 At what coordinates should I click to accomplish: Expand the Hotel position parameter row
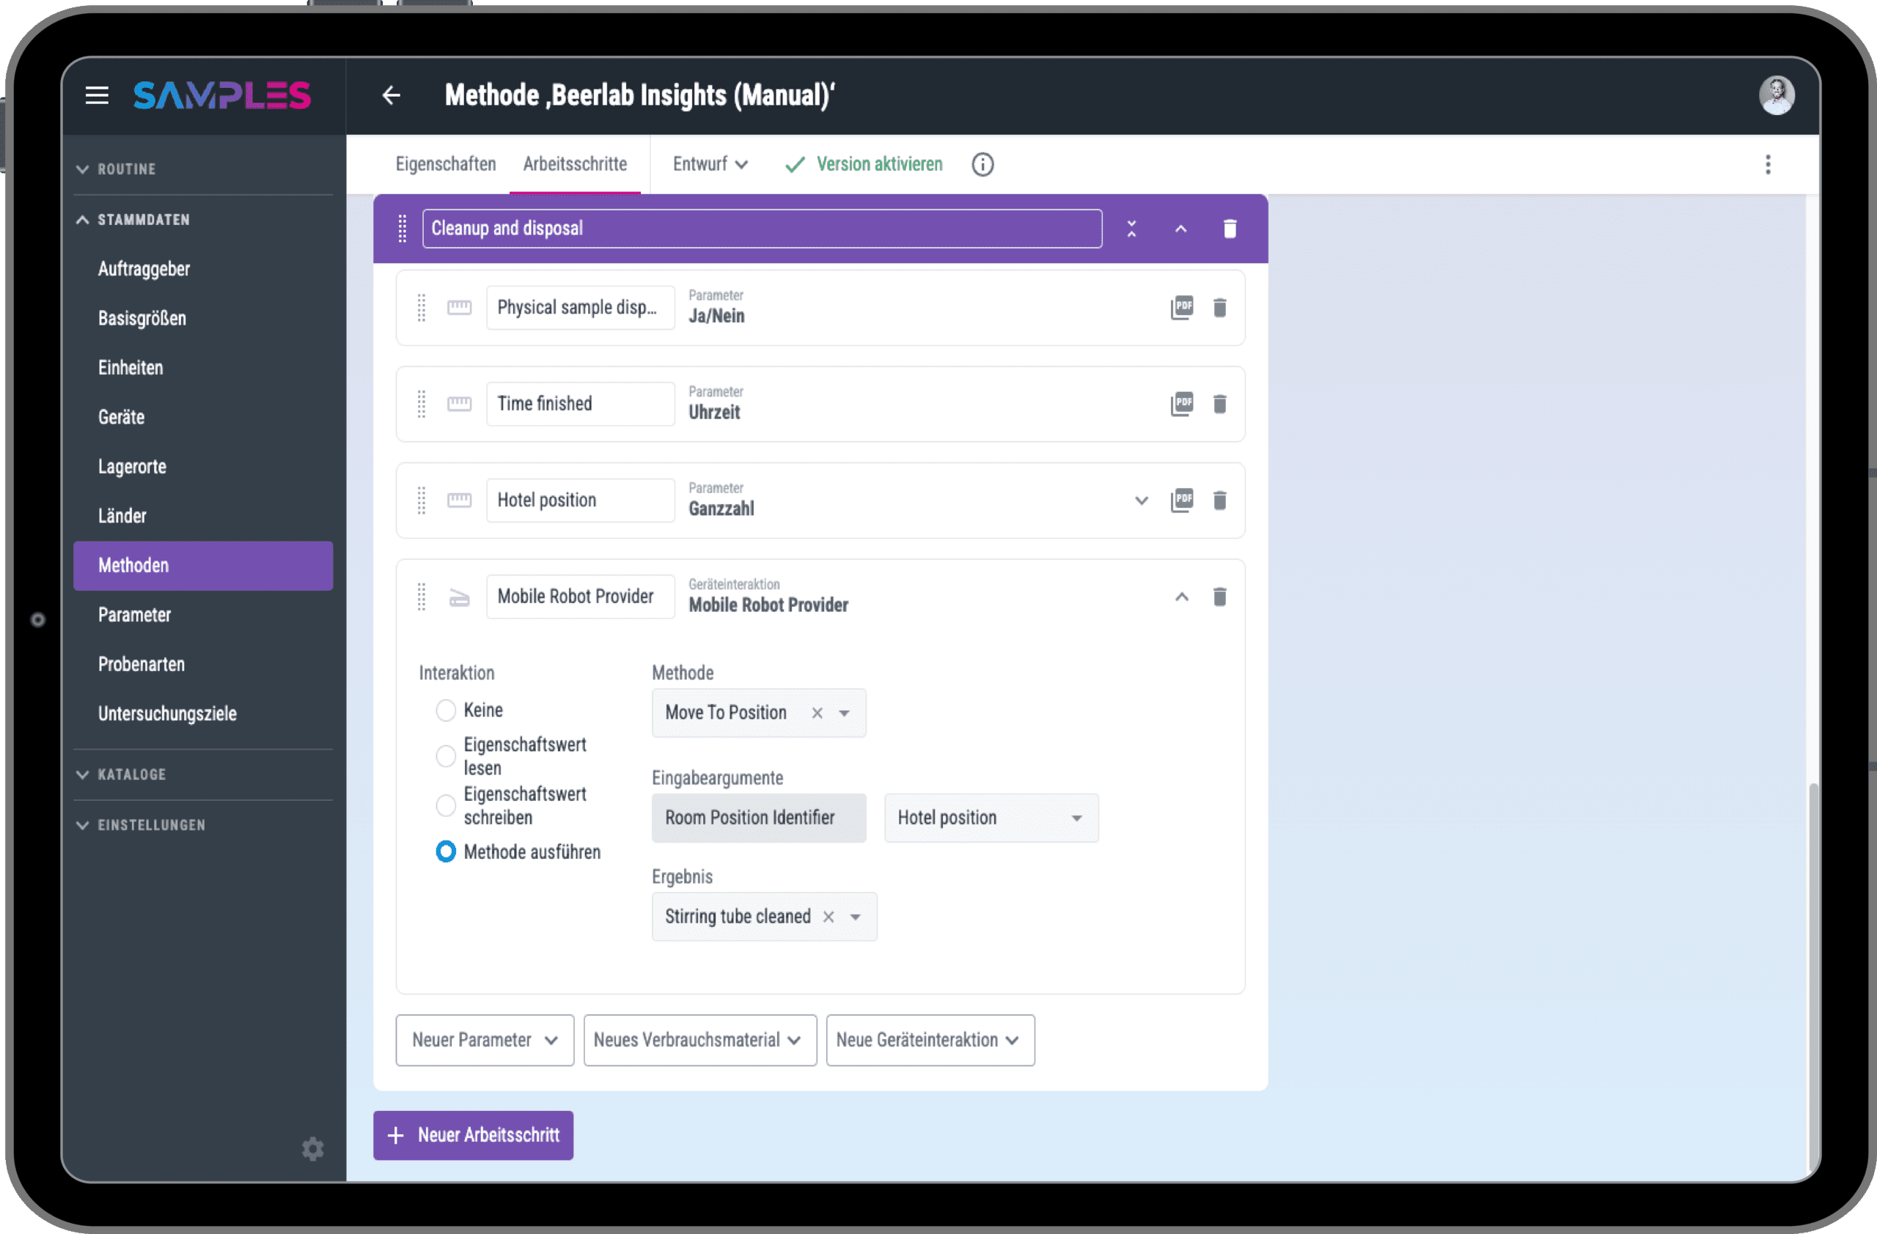(1140, 500)
